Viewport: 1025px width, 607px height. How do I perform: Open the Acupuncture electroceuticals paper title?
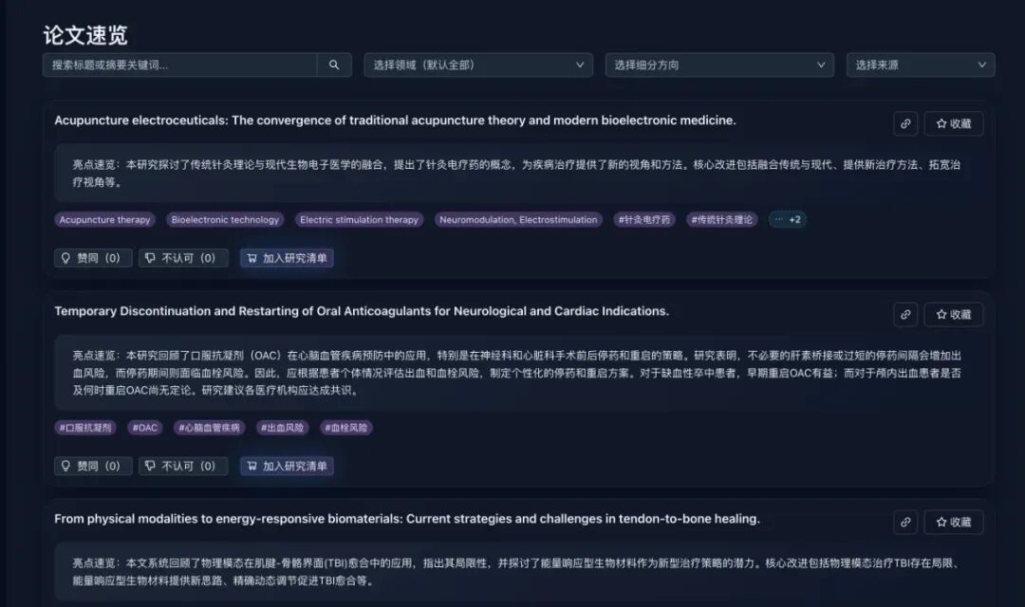click(x=395, y=120)
